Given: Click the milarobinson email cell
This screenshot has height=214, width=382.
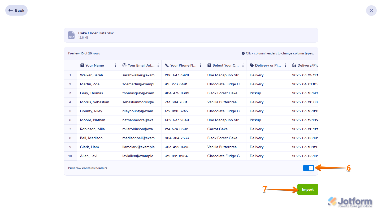Looking at the screenshot, I should [140, 129].
